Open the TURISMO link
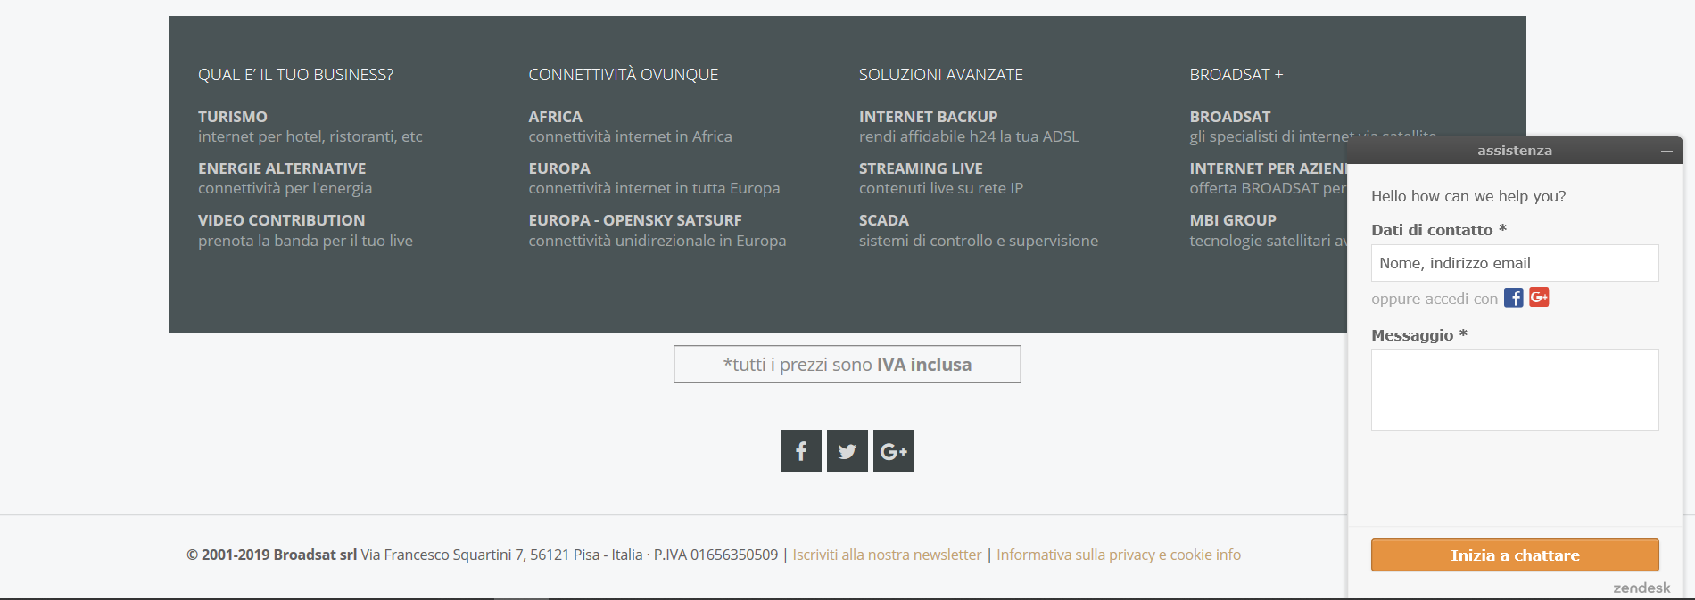Viewport: 1695px width, 600px height. coord(233,117)
